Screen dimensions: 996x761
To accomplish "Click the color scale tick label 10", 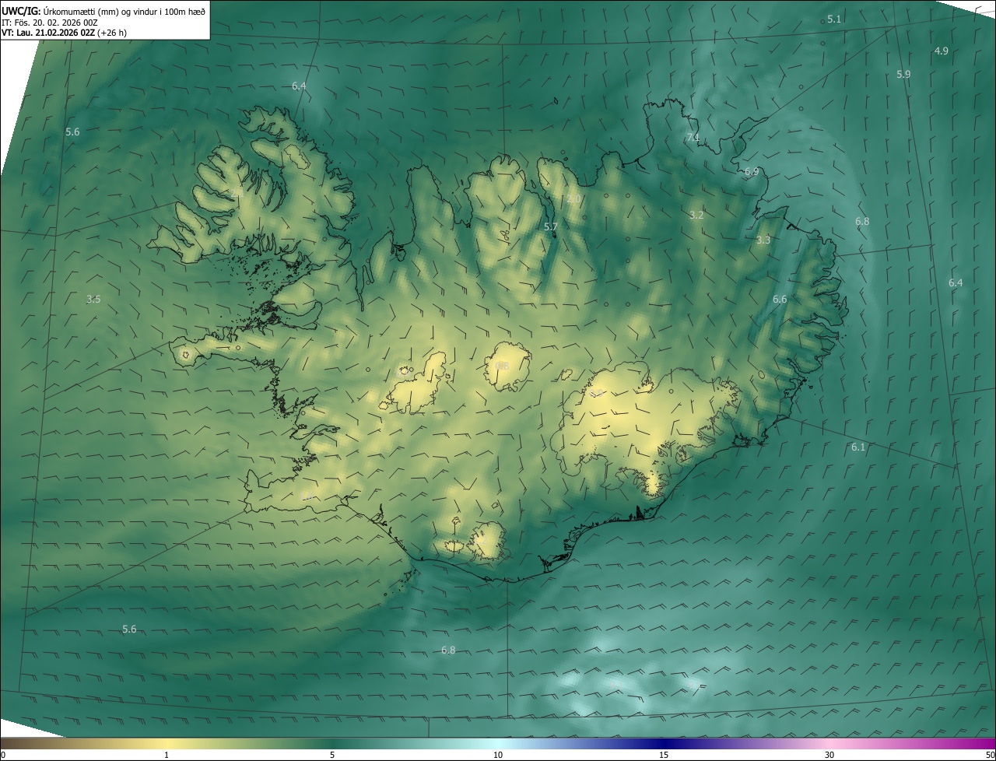I will [498, 755].
